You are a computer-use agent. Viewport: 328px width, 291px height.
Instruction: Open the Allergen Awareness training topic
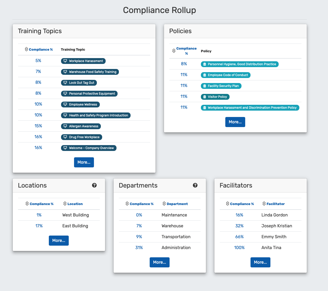(x=81, y=126)
